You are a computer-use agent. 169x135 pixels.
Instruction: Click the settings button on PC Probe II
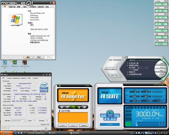112,76
